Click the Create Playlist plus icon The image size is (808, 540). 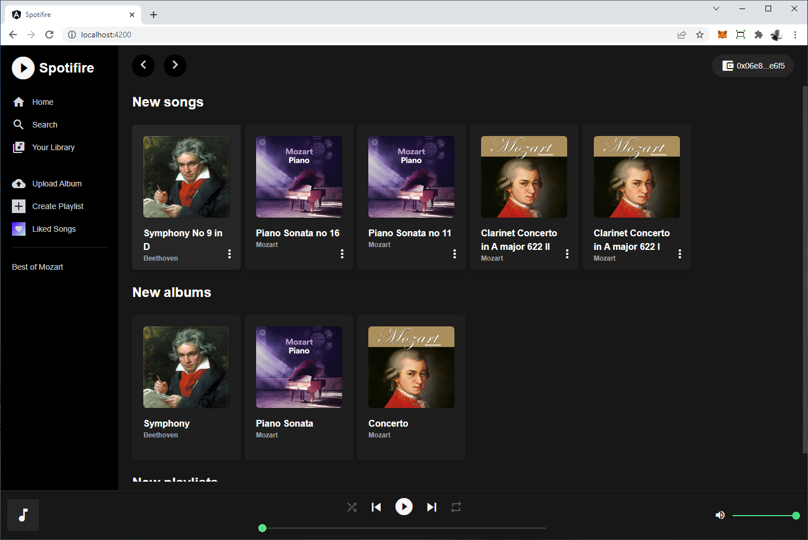coord(19,206)
